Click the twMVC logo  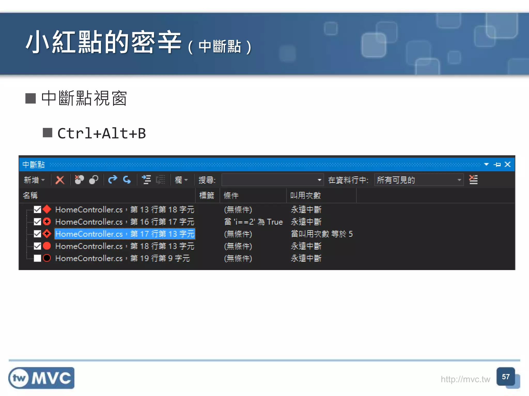tap(41, 378)
